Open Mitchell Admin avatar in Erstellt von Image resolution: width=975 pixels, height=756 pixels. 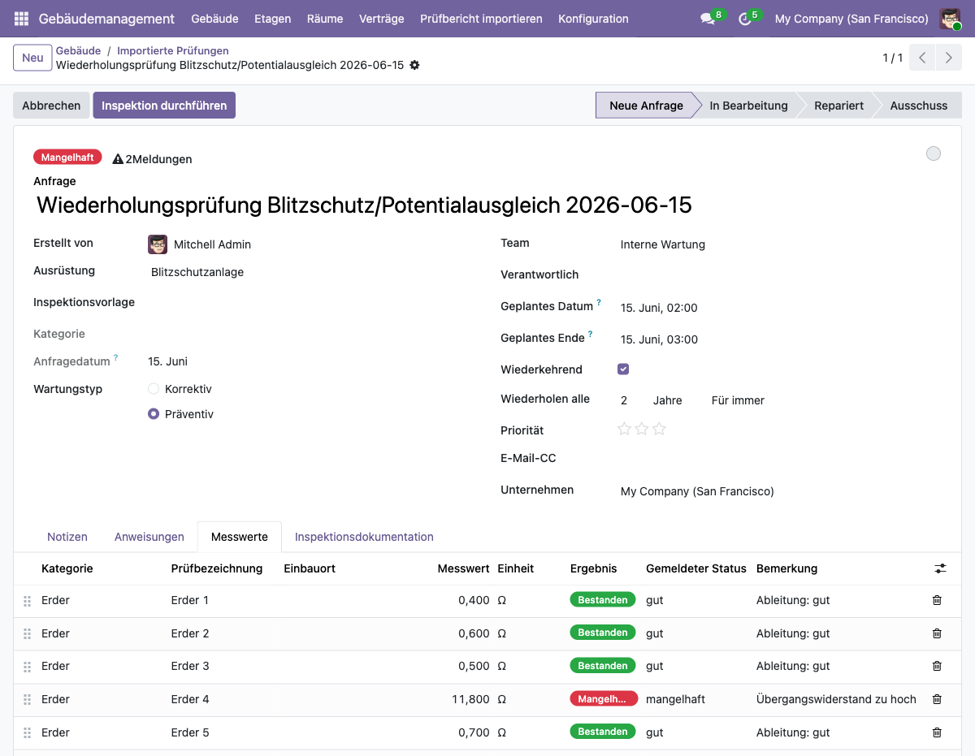point(158,244)
